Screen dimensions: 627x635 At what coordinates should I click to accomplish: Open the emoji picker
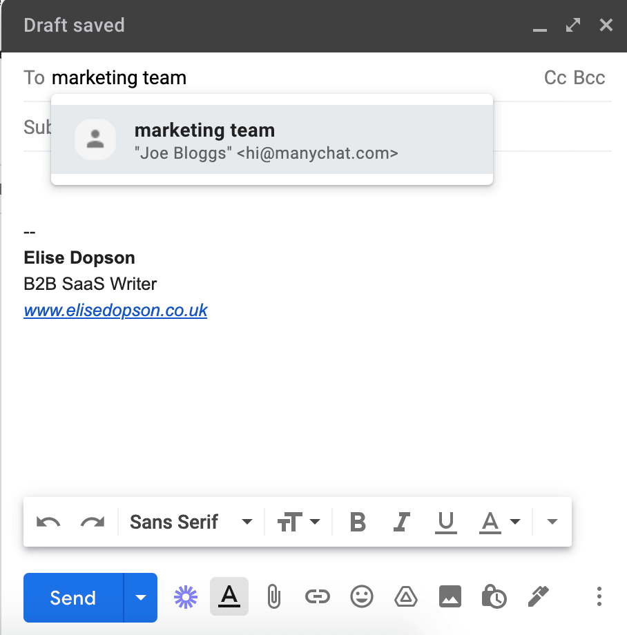tap(362, 596)
